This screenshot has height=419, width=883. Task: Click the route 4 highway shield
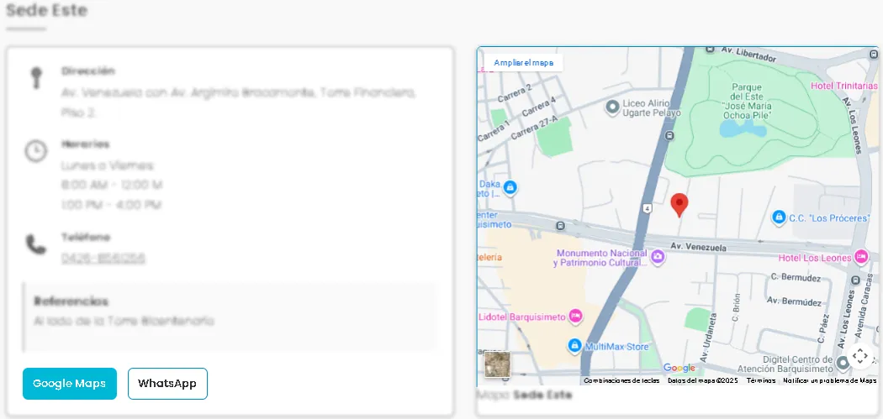[648, 208]
